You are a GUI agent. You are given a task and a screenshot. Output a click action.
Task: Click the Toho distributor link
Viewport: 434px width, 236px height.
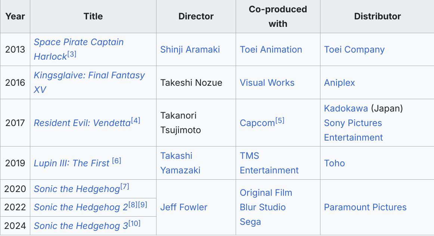(334, 163)
